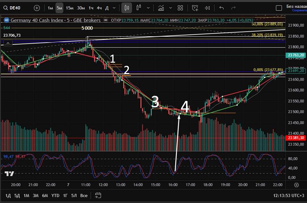Image resolution: width=307 pixels, height=203 pixels.
Task: Open the four-square templates grid icon
Action: tap(180, 8)
